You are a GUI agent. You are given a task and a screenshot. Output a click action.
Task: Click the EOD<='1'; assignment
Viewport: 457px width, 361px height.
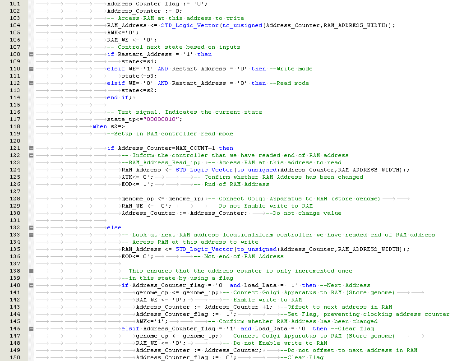(137, 184)
